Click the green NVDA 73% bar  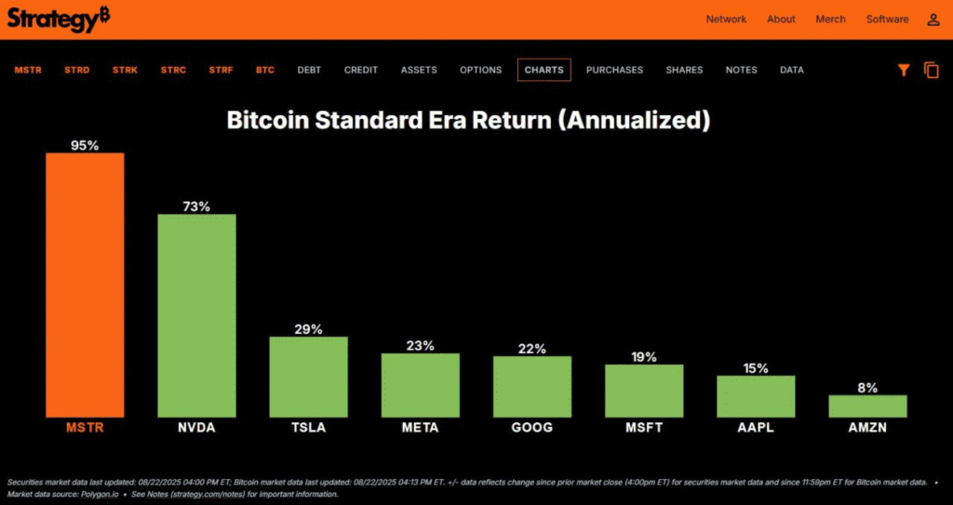click(x=197, y=315)
